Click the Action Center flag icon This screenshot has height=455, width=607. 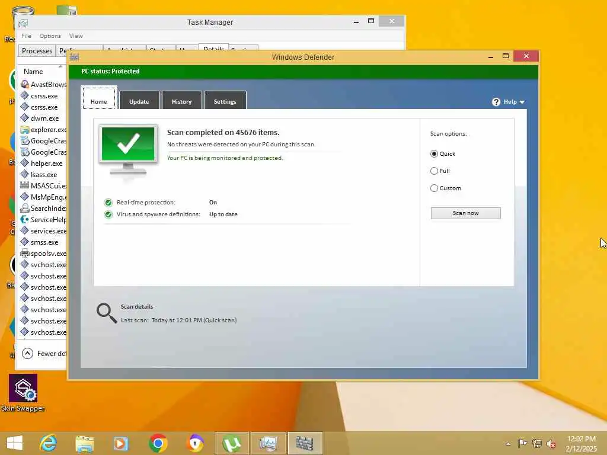(522, 443)
